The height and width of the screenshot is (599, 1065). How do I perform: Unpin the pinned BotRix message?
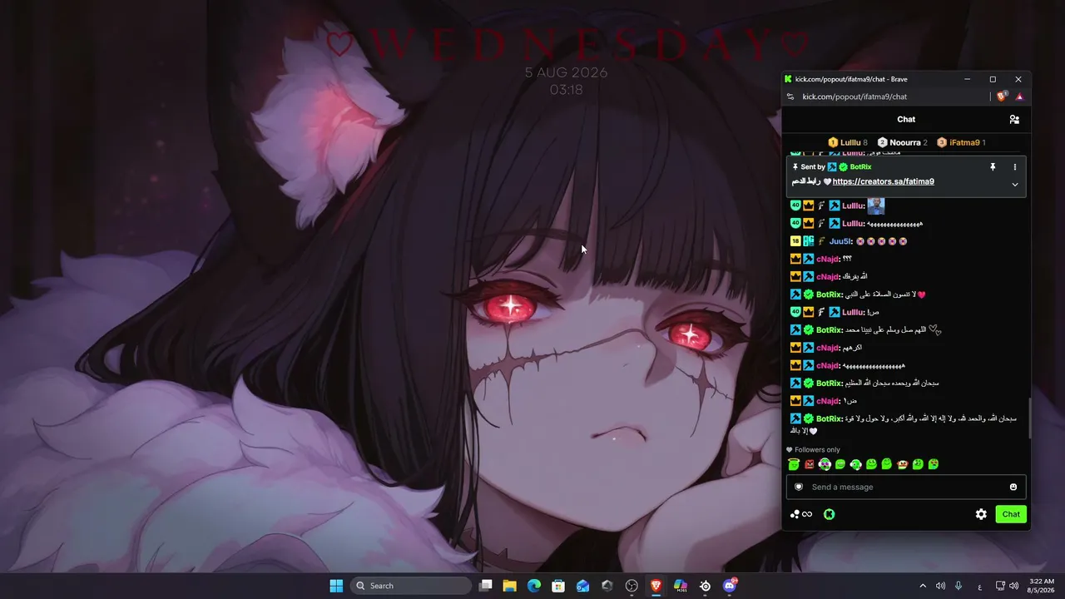point(993,167)
